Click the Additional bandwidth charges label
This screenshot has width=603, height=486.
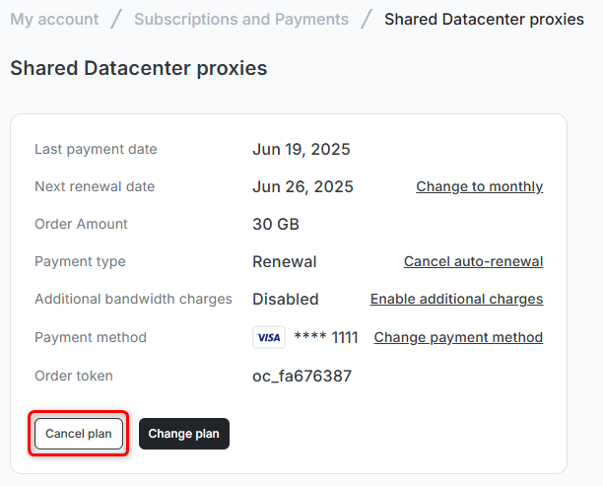click(133, 299)
